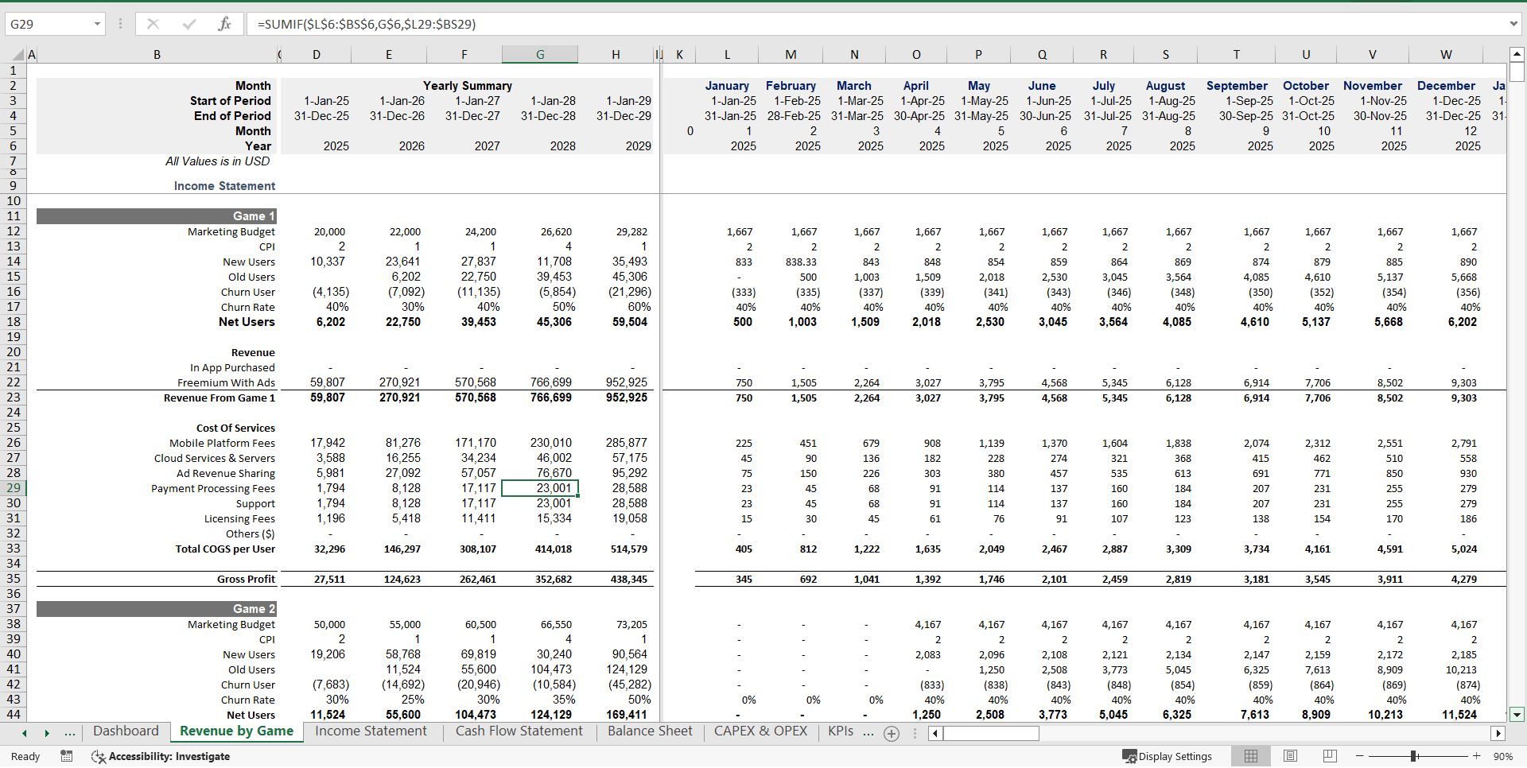Select row 35 header
Viewport: 1527px width, 768px height.
click(14, 579)
